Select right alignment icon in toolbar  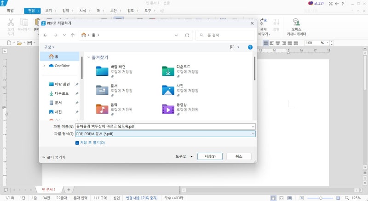tap(284, 43)
